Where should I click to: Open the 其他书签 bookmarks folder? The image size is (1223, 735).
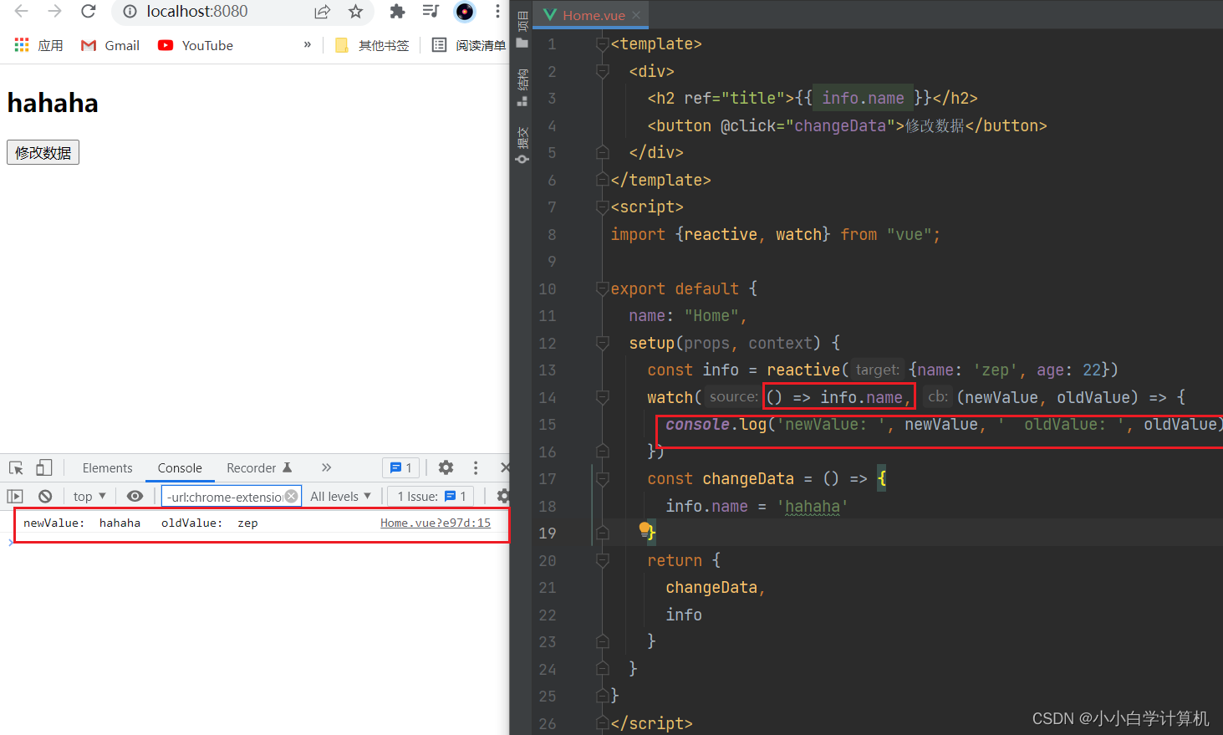coord(372,45)
